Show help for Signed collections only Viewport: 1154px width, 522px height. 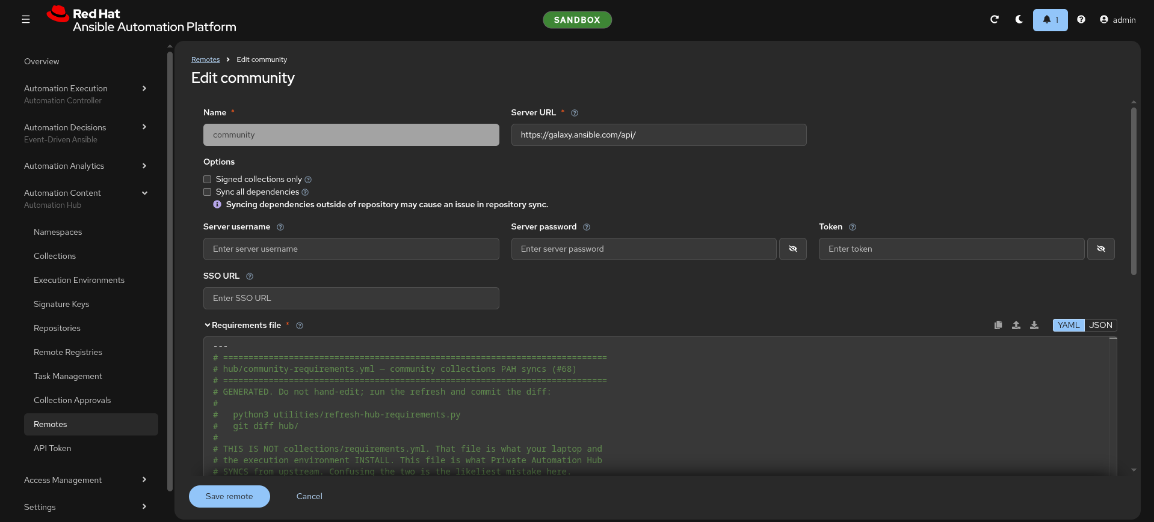click(x=308, y=180)
